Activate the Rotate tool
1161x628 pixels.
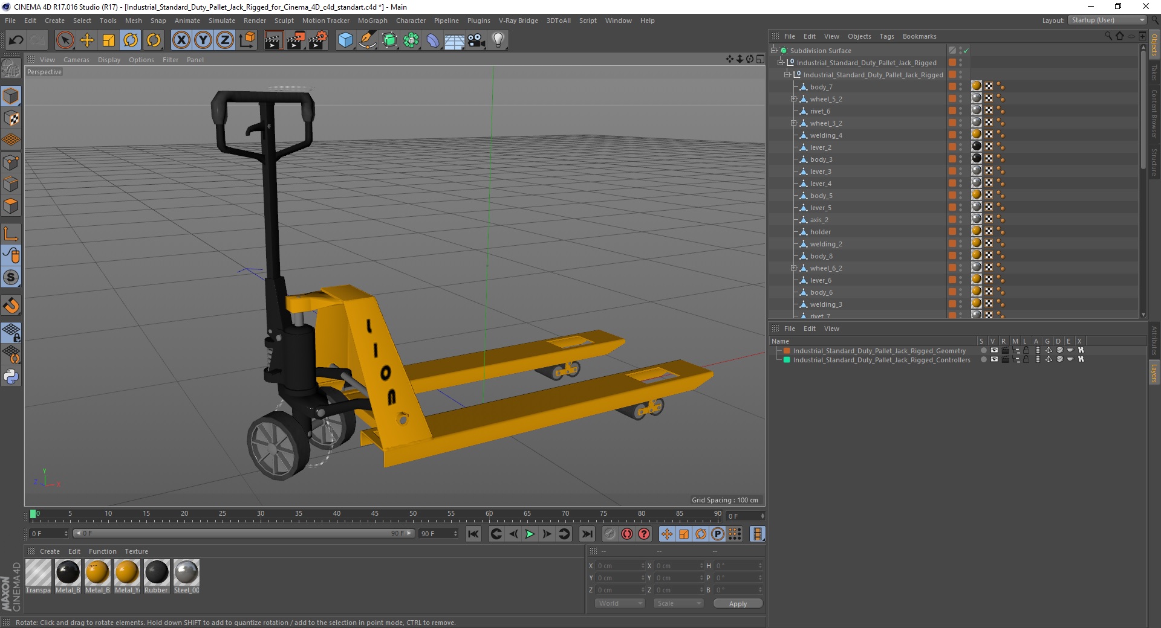tap(131, 40)
